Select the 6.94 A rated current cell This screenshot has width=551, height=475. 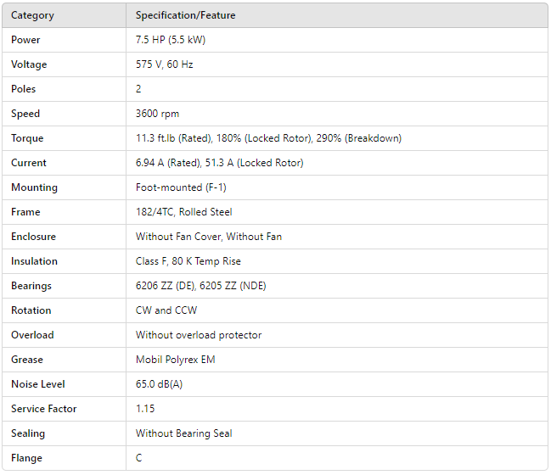(219, 163)
